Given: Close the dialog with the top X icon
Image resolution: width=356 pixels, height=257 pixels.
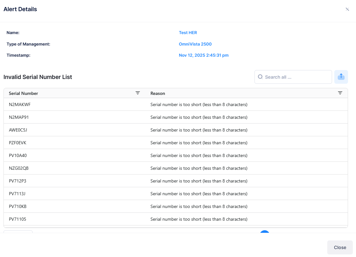Looking at the screenshot, I should pos(347,9).
